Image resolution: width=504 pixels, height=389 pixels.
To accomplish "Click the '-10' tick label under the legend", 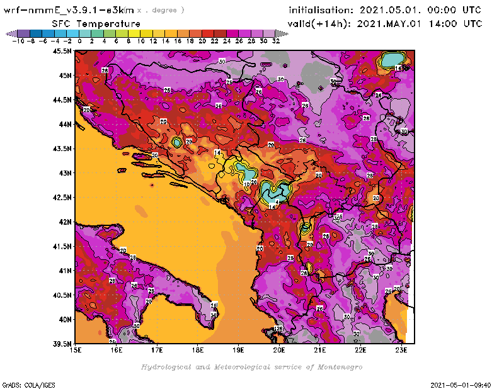I will tap(18, 41).
